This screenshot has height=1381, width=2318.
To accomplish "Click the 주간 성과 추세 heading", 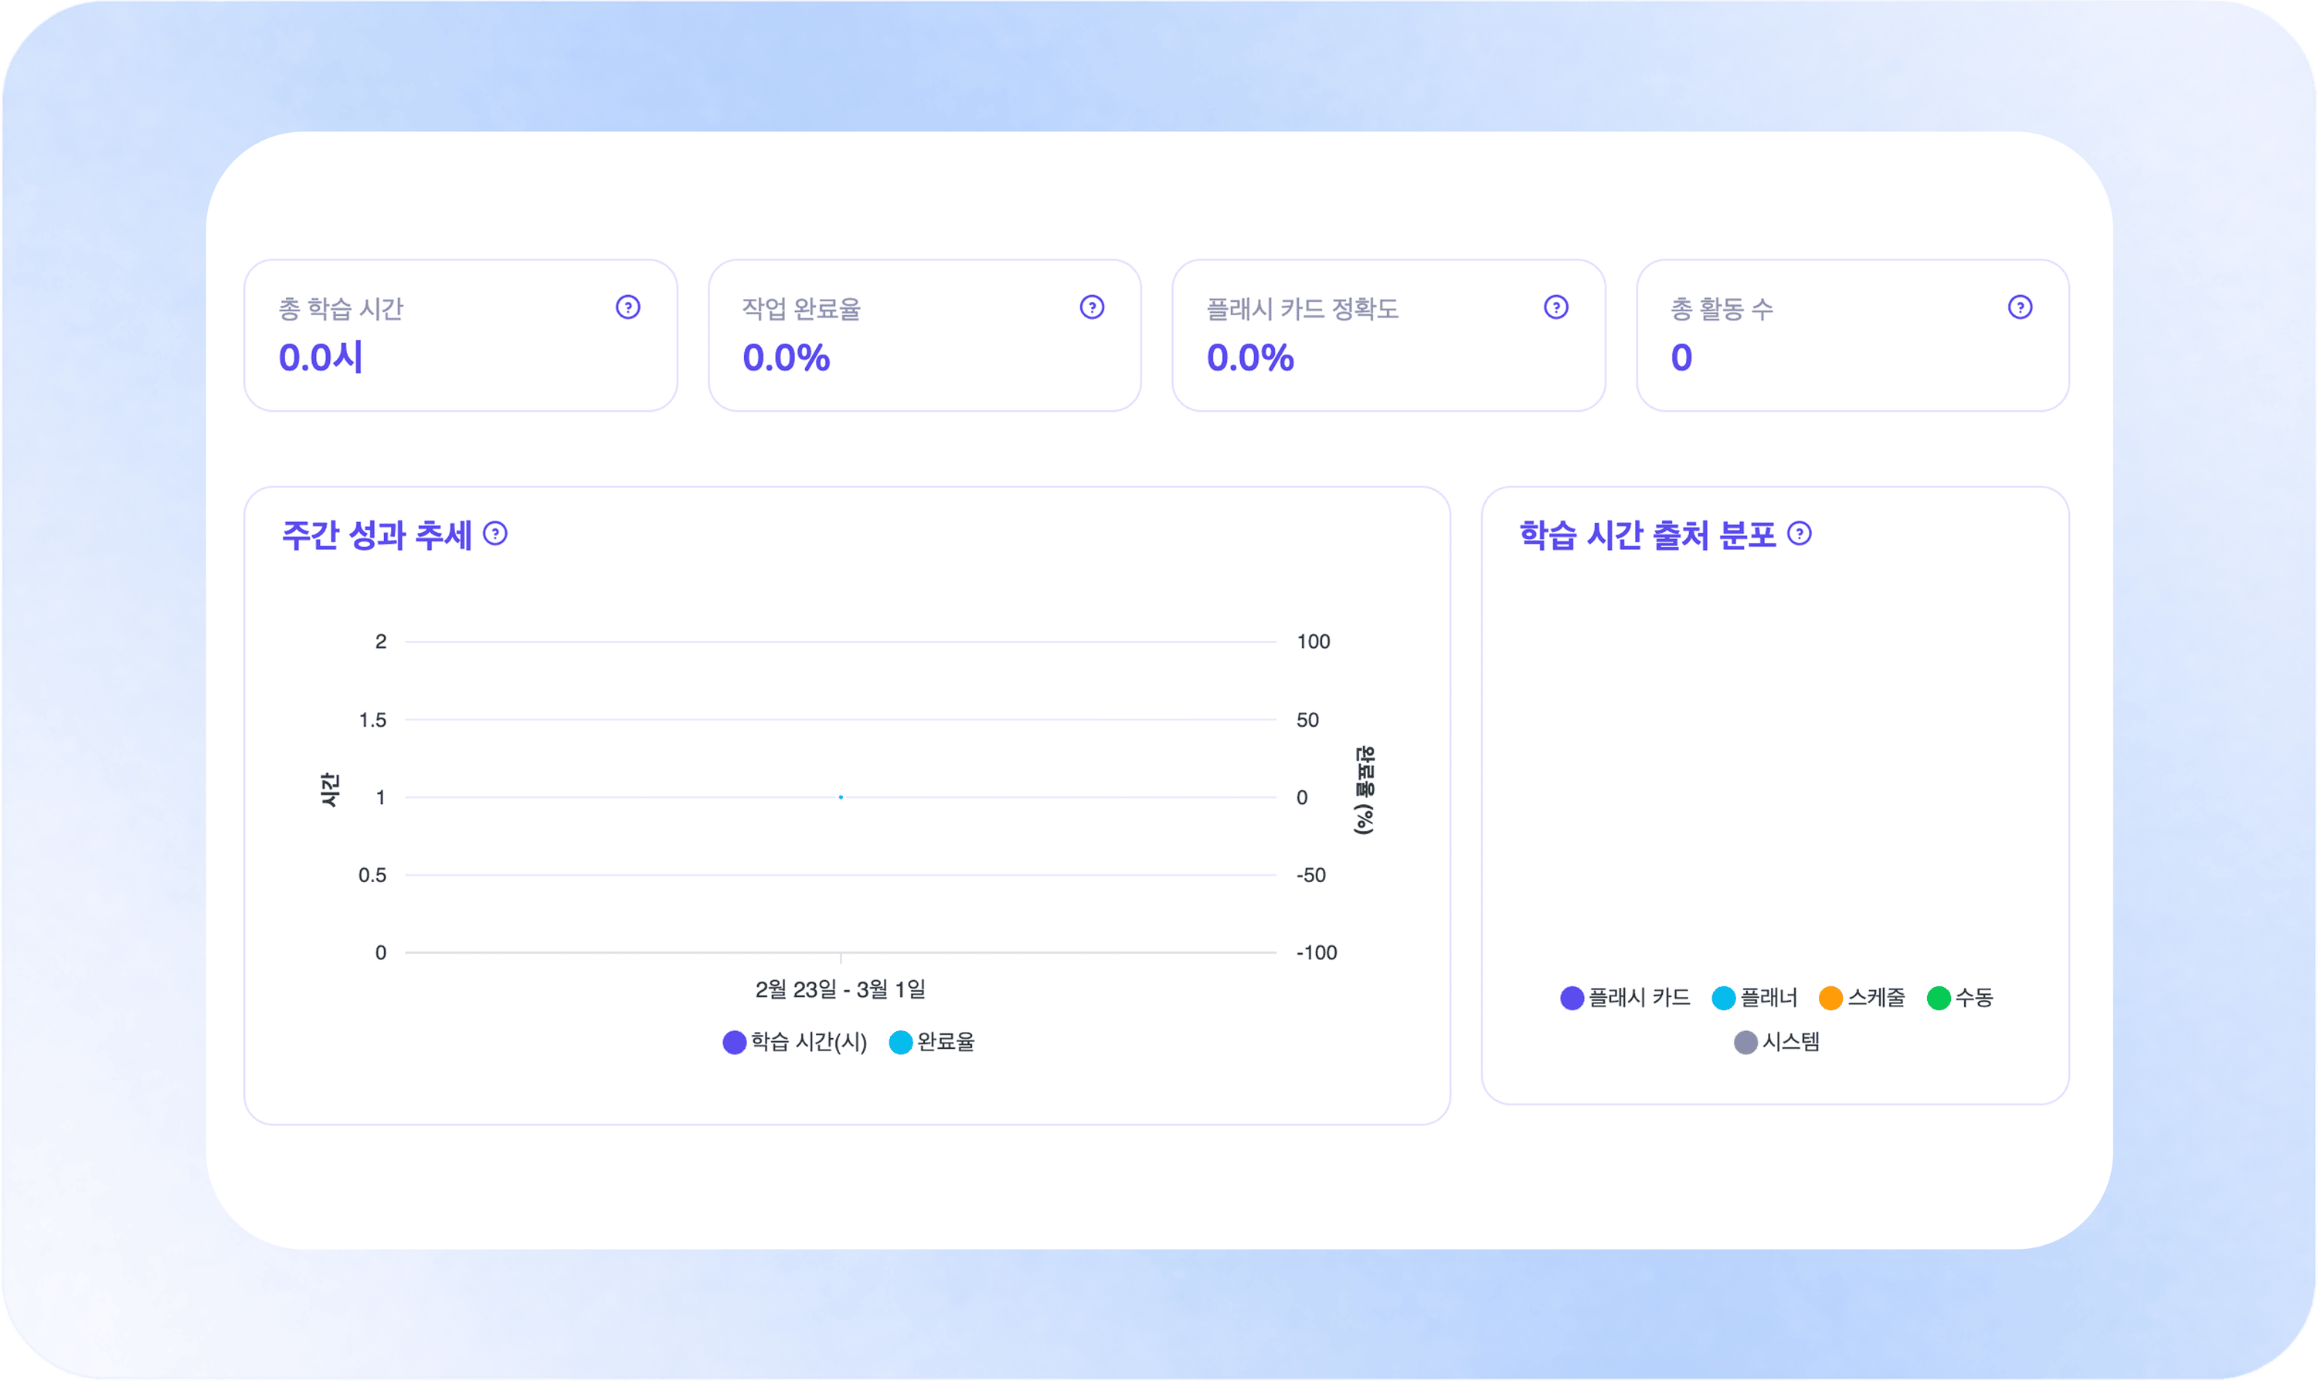I will (376, 535).
